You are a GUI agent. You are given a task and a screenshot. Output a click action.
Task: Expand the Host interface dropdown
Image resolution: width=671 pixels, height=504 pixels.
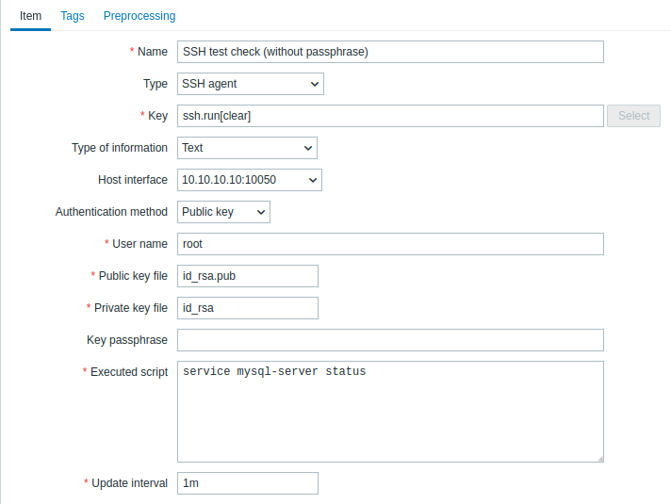tap(250, 180)
